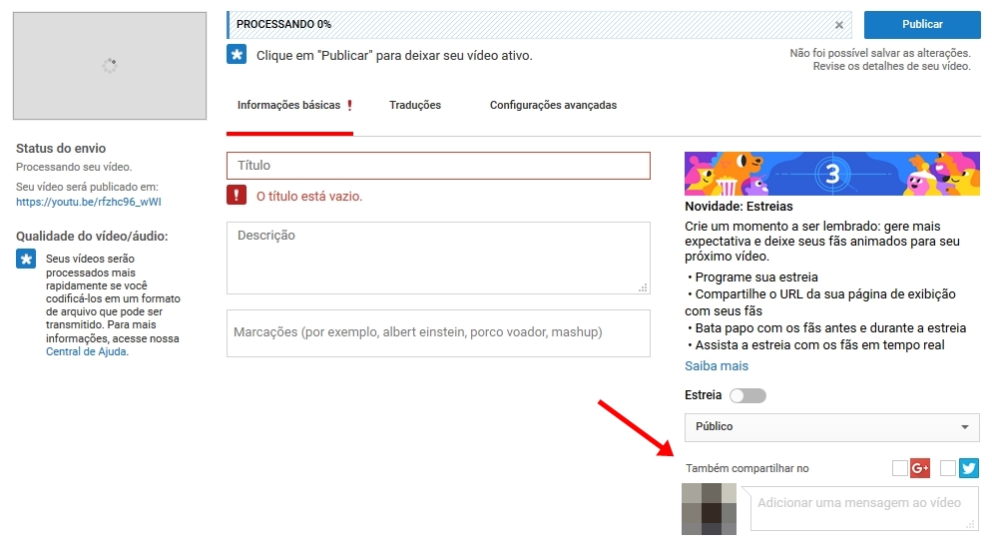Open the Público privacy dropdown
Viewport: 992px width, 551px height.
[x=832, y=427]
